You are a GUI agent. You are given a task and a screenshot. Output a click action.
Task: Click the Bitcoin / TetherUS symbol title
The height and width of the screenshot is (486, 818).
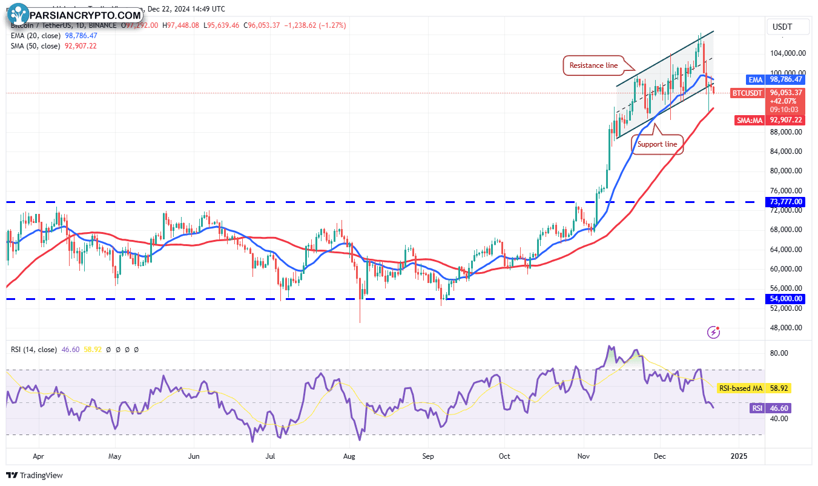(x=41, y=25)
